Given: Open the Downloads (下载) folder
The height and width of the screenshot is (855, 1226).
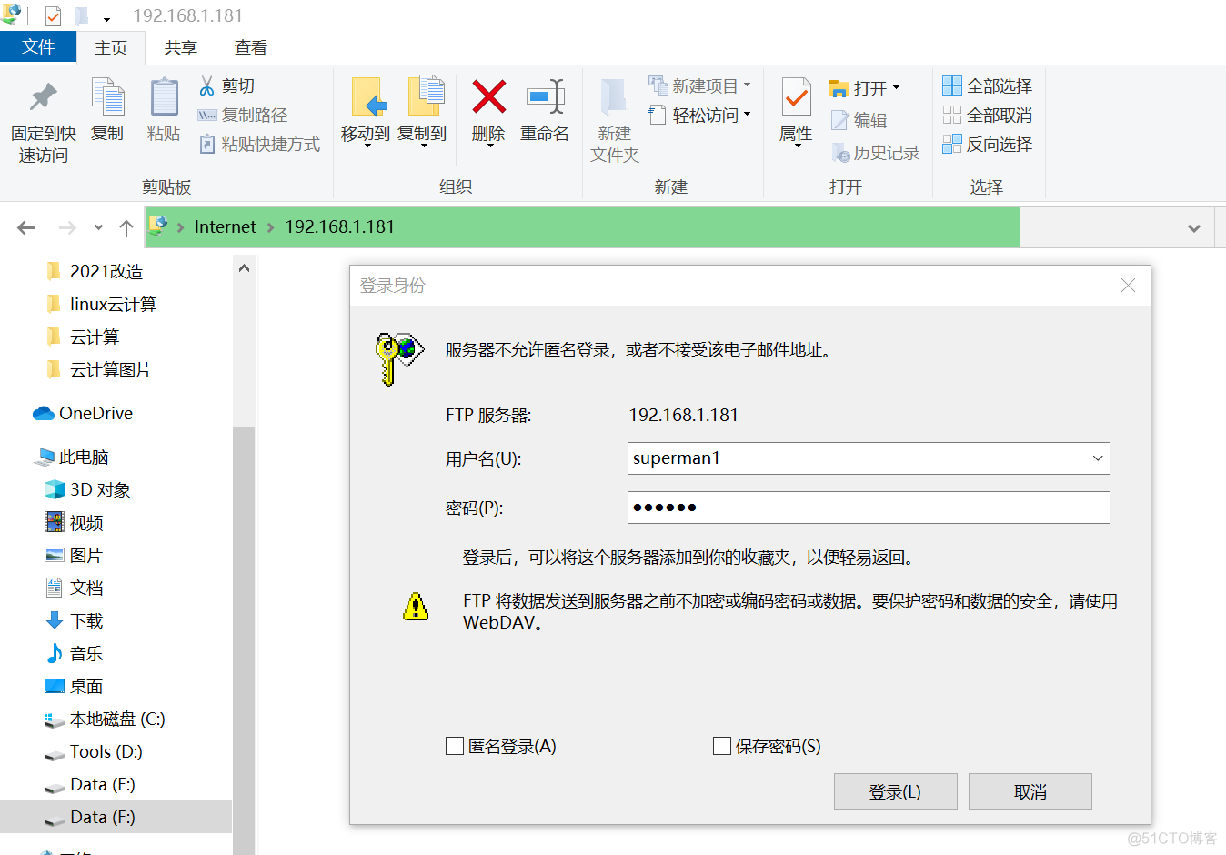Looking at the screenshot, I should (75, 620).
